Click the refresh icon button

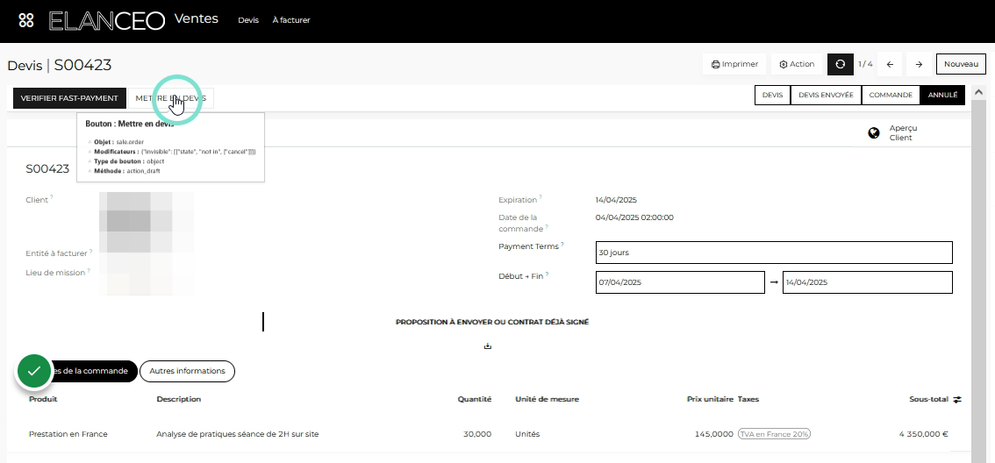tap(841, 64)
